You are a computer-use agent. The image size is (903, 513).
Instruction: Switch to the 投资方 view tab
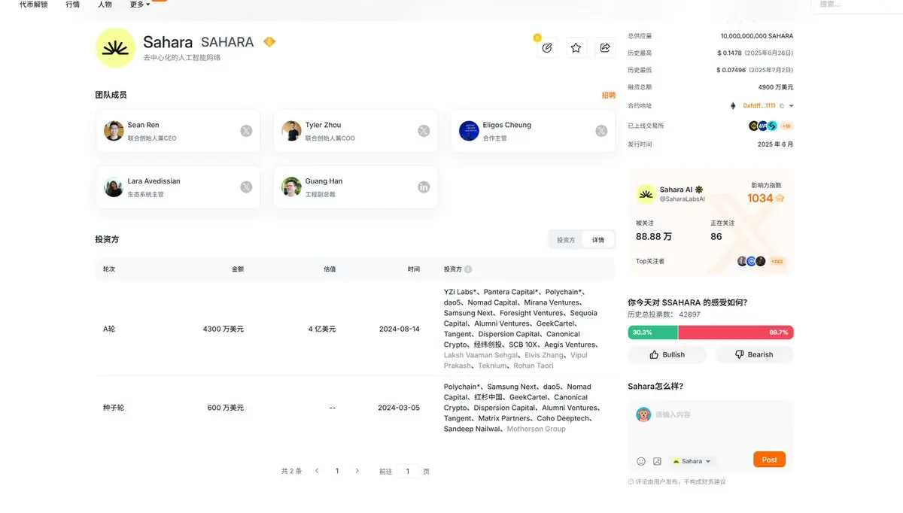(566, 240)
